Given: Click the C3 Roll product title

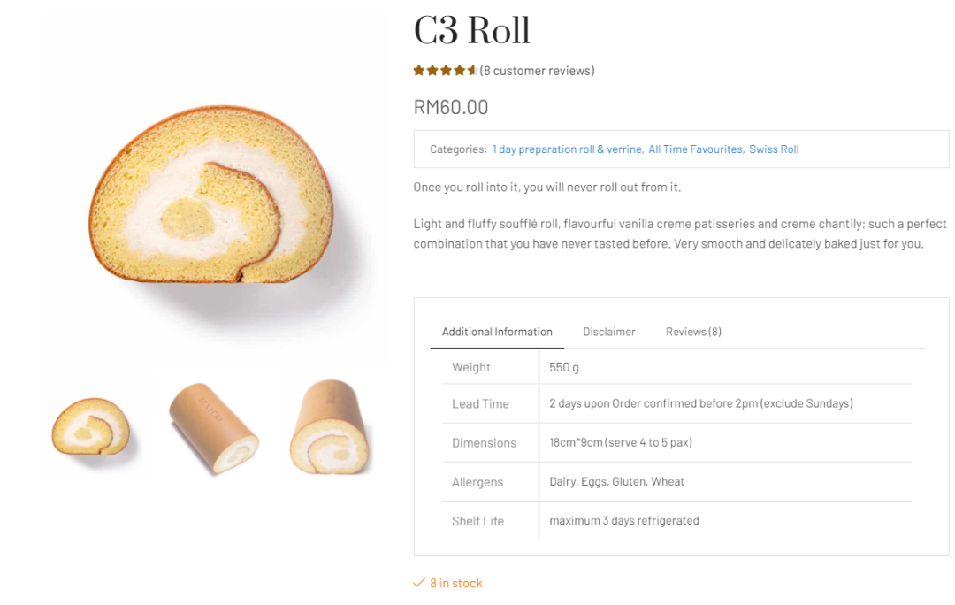Looking at the screenshot, I should 472,30.
